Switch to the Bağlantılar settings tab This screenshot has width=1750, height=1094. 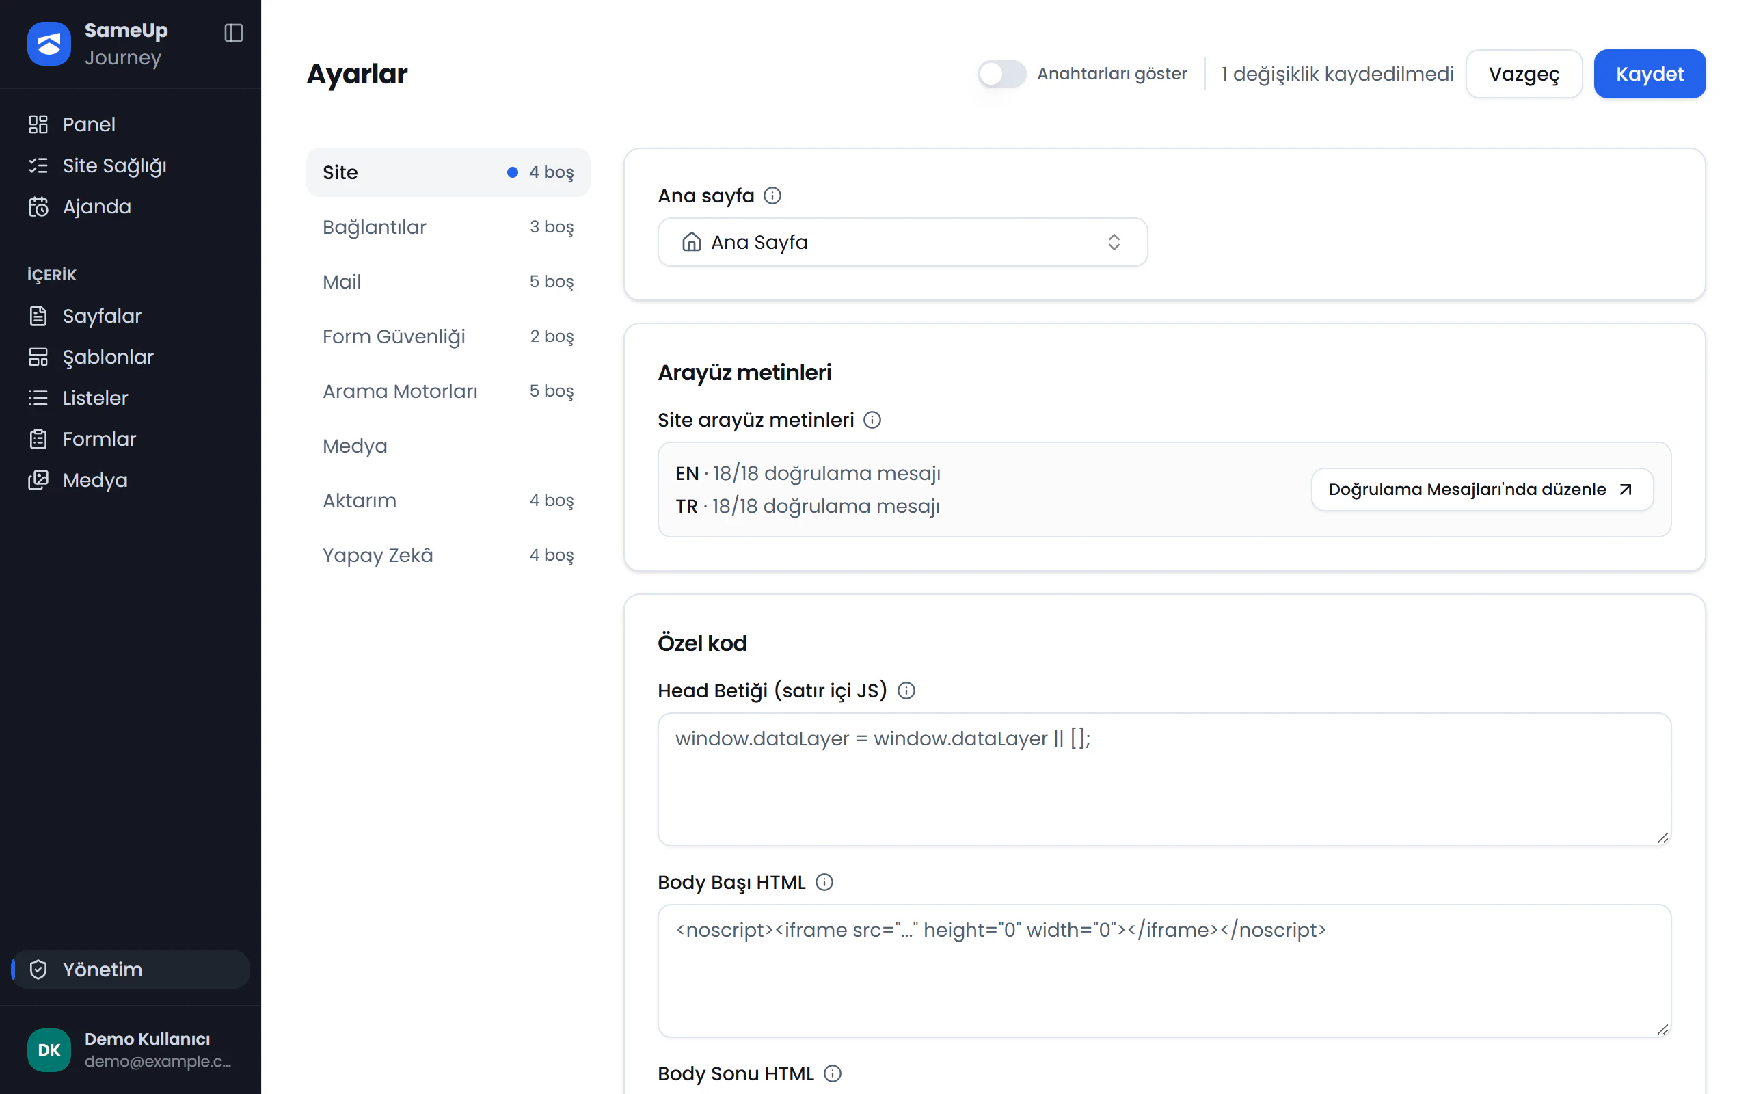pyautogui.click(x=448, y=227)
